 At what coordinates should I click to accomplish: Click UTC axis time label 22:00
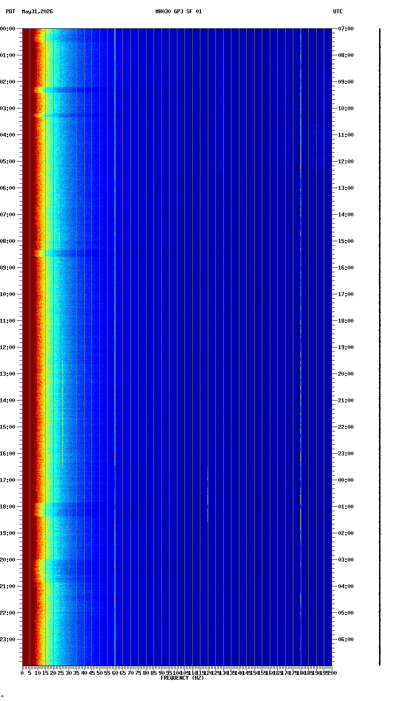[x=346, y=427]
